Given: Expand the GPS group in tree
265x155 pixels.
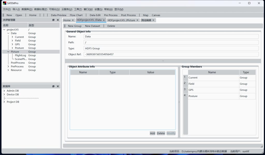Looking at the screenshot, I should pyautogui.click(x=12, y=44).
